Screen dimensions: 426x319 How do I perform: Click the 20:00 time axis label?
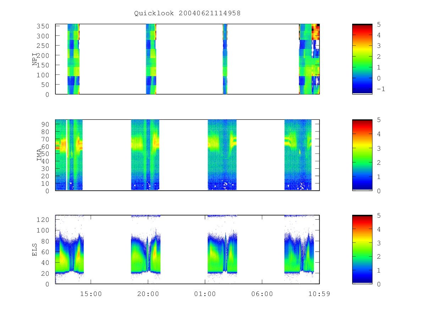[x=148, y=294]
